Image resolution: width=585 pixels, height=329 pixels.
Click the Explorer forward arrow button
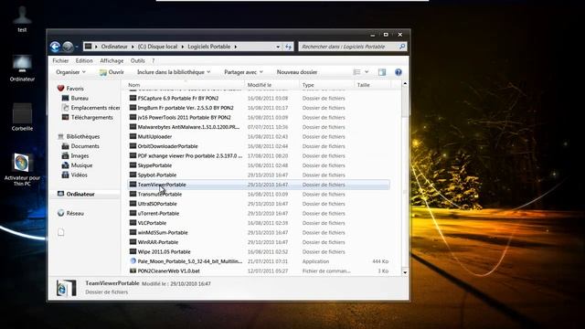[68, 47]
